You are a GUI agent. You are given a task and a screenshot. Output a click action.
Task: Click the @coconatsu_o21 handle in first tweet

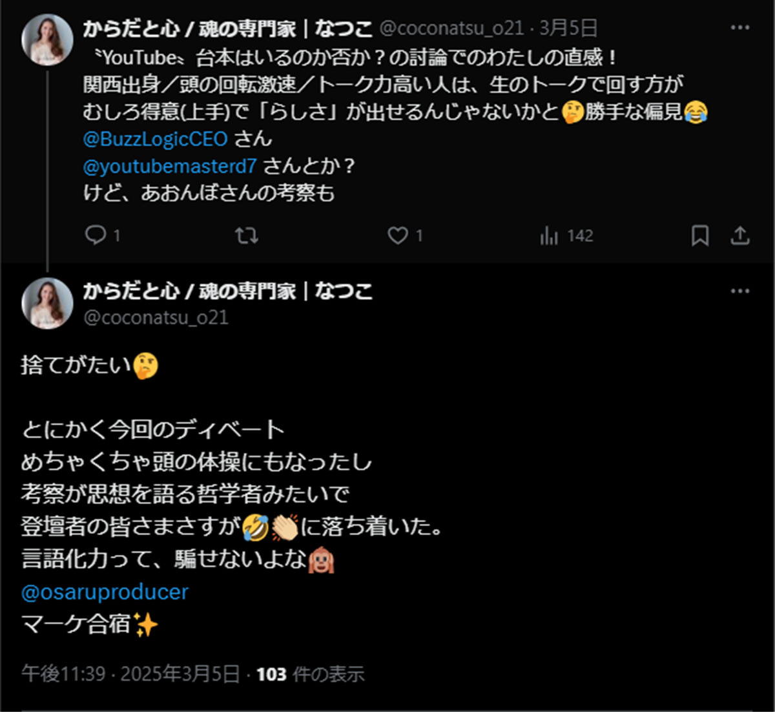(x=451, y=28)
